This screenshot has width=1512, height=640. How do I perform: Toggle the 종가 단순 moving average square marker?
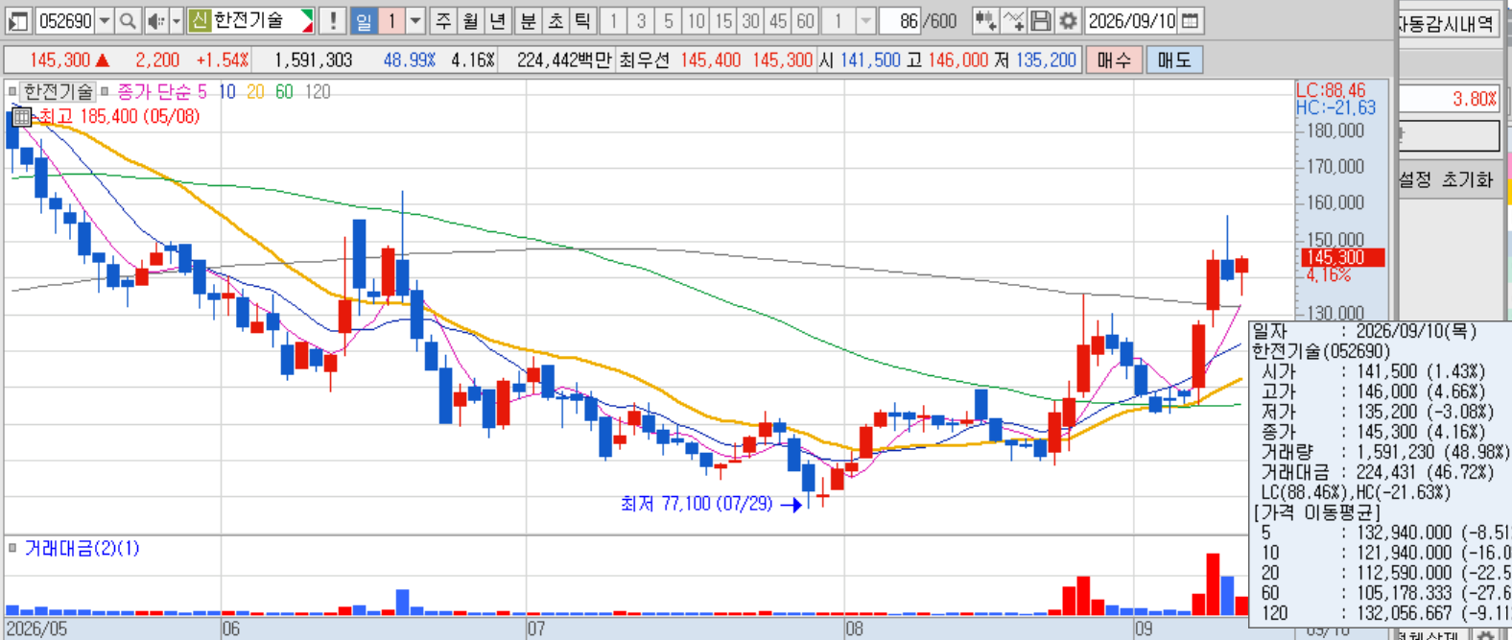click(105, 92)
